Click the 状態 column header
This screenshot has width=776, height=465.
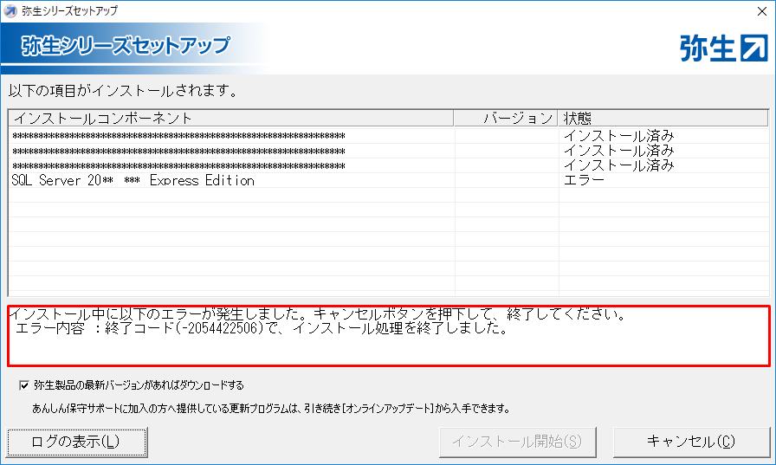pos(663,119)
